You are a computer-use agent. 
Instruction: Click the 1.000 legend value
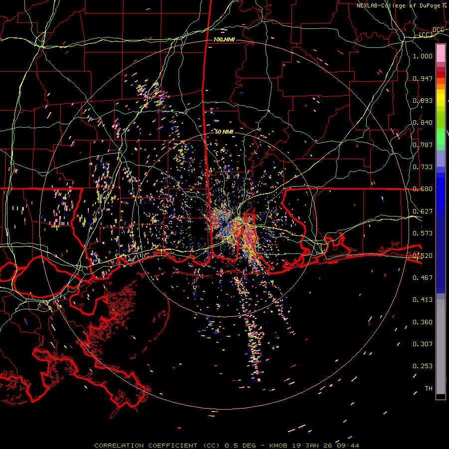click(x=423, y=56)
